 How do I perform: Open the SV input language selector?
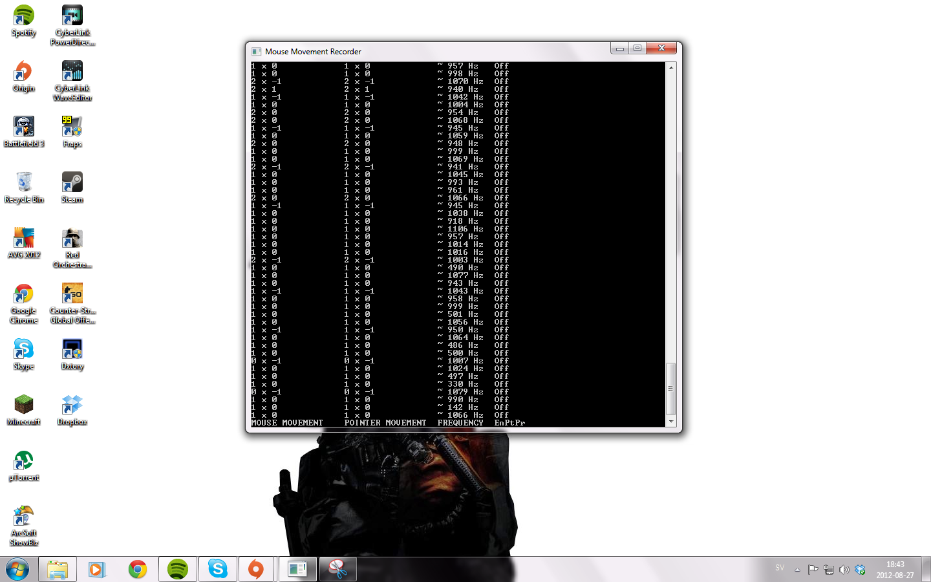(780, 568)
